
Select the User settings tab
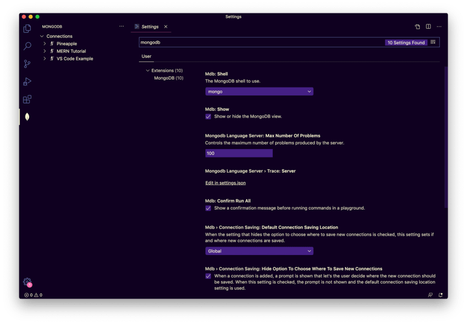point(146,56)
